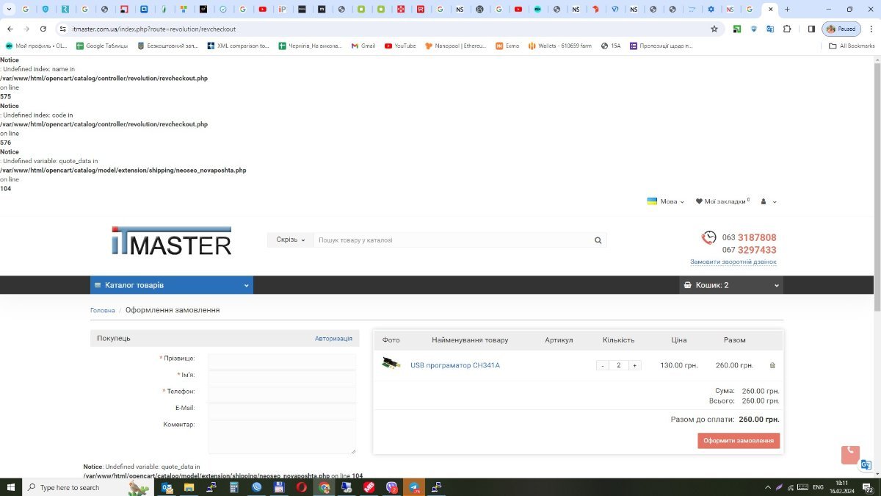
Task: Open the YouTube bookmark
Action: [x=399, y=46]
